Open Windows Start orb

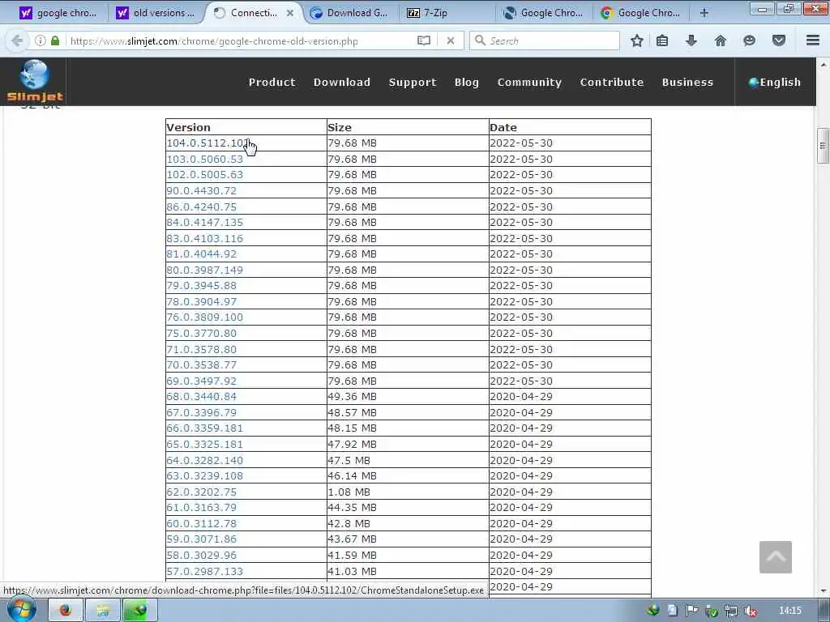point(22,609)
